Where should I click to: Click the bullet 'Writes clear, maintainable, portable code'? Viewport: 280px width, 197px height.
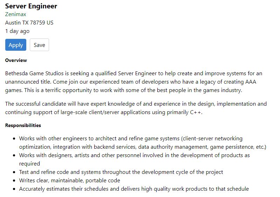tap(69, 181)
